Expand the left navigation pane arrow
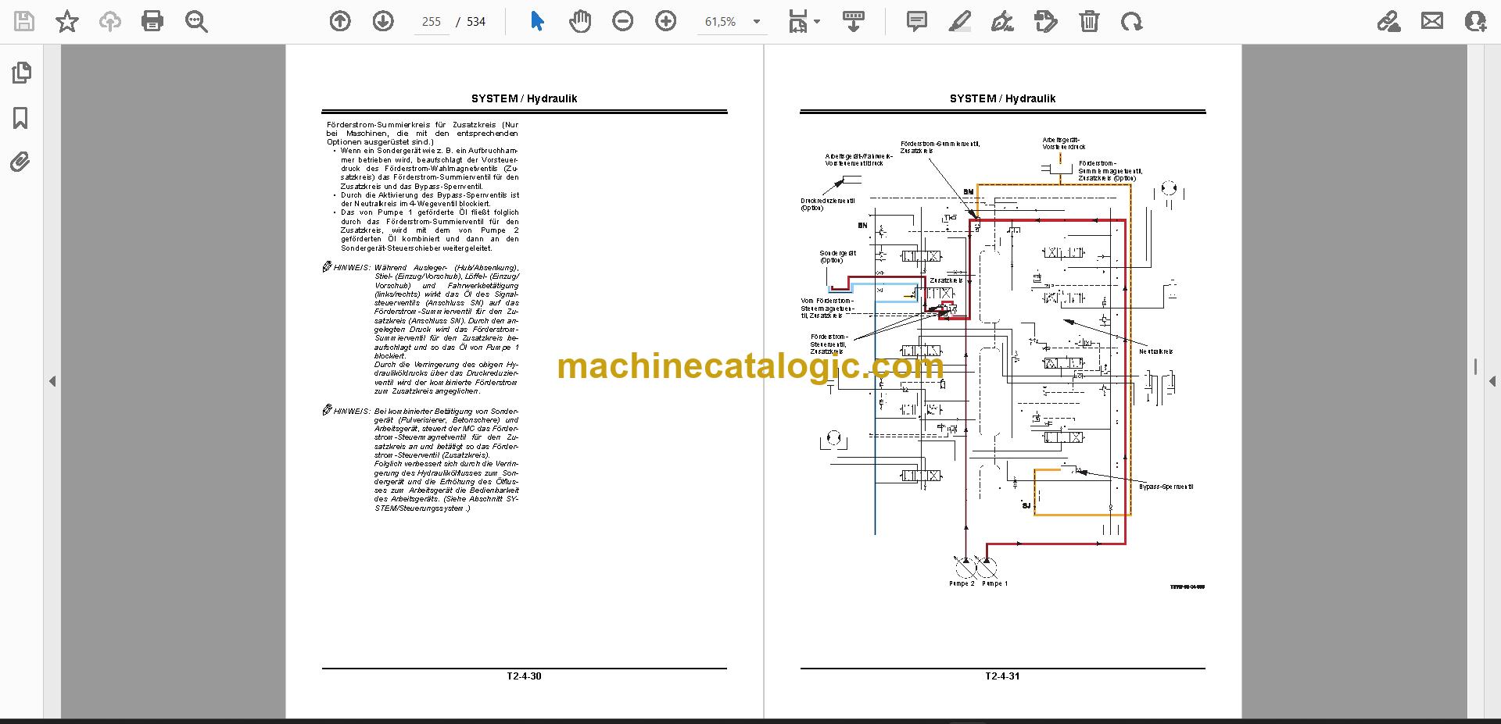Screen dimensions: 1501x724 click(x=52, y=381)
